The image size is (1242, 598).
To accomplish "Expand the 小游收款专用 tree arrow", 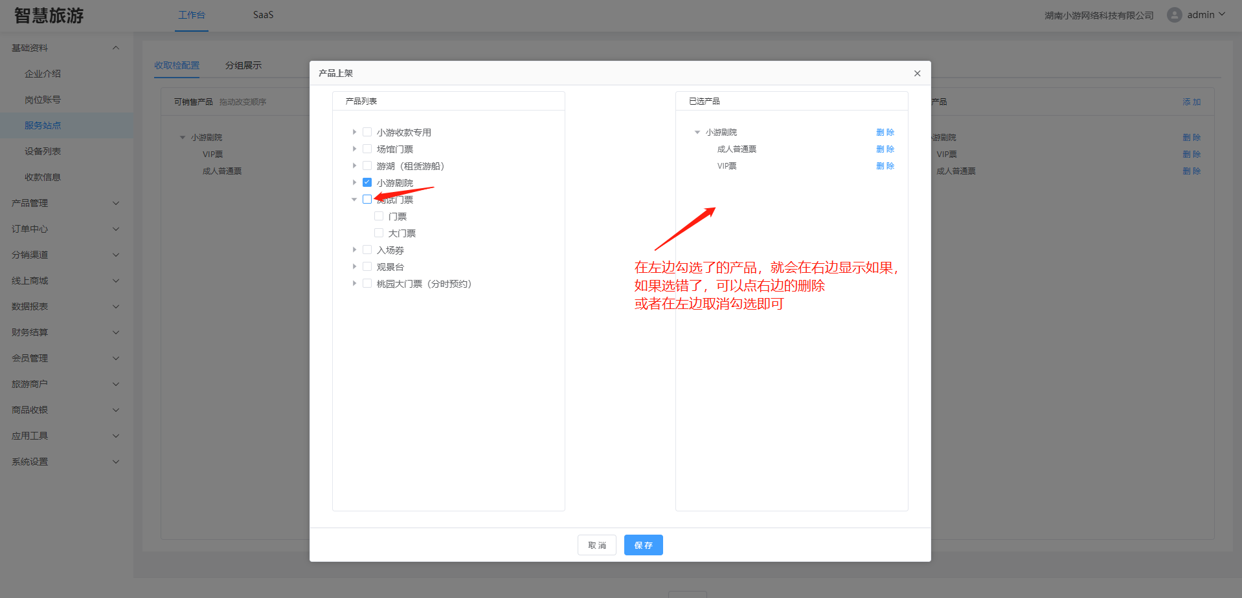I will click(x=354, y=132).
